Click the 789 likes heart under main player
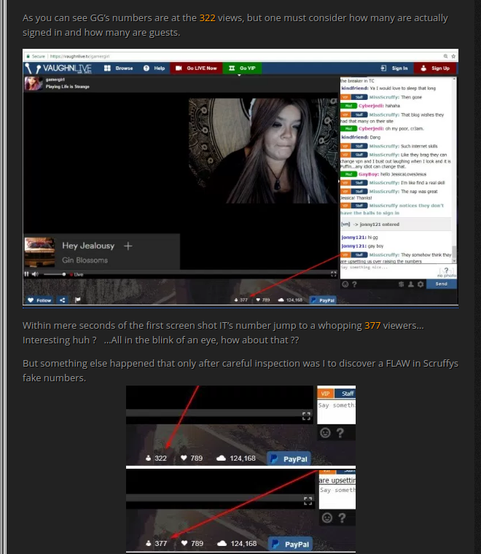 [263, 300]
